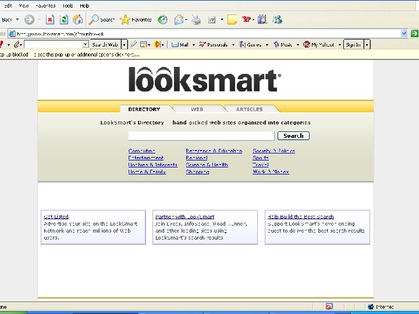Click the Print printer icon
The height and width of the screenshot is (314, 419).
click(x=196, y=20)
